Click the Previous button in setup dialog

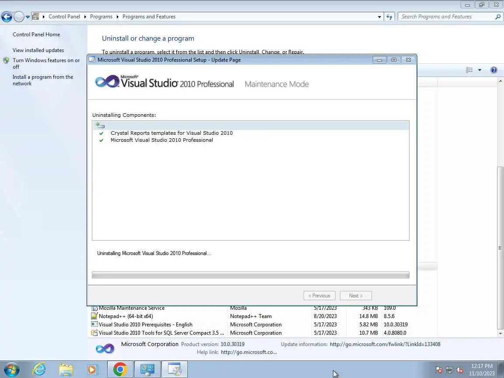click(x=319, y=295)
